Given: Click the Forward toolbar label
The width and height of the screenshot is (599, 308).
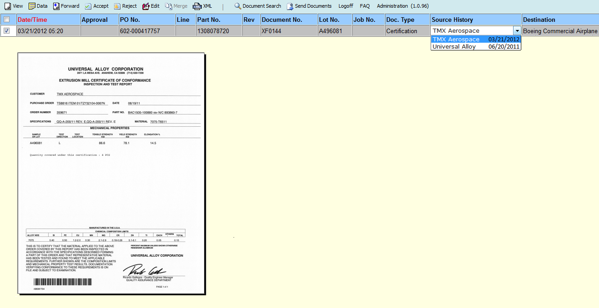Looking at the screenshot, I should [x=70, y=6].
